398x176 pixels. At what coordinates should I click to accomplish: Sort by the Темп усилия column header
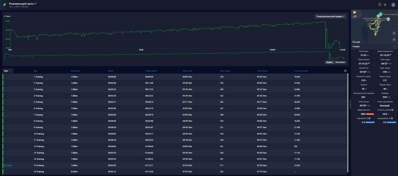tap(262, 71)
